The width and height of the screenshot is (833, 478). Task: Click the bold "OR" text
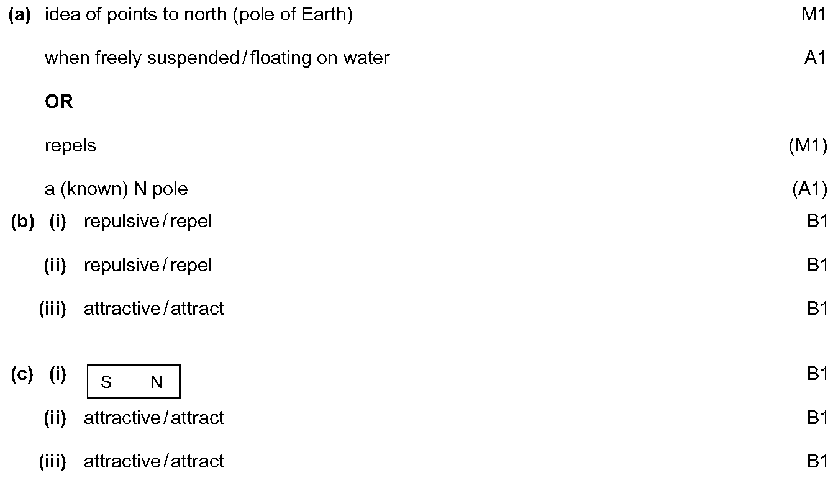[59, 102]
